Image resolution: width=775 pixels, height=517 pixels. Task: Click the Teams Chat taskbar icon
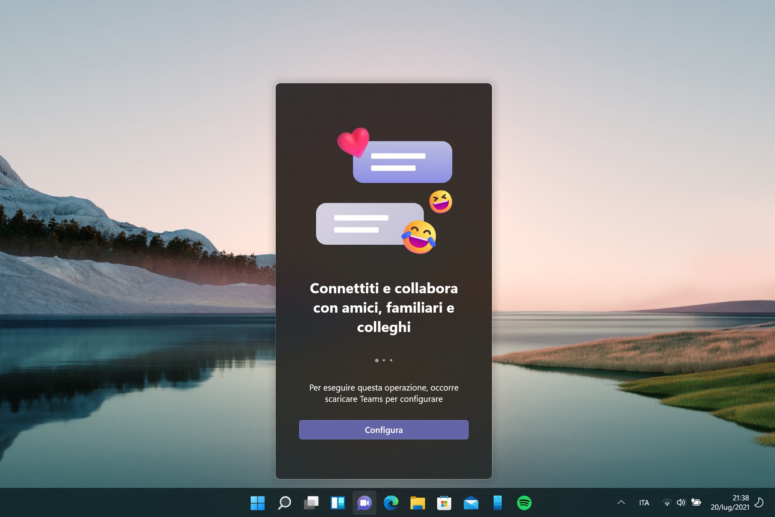click(364, 503)
